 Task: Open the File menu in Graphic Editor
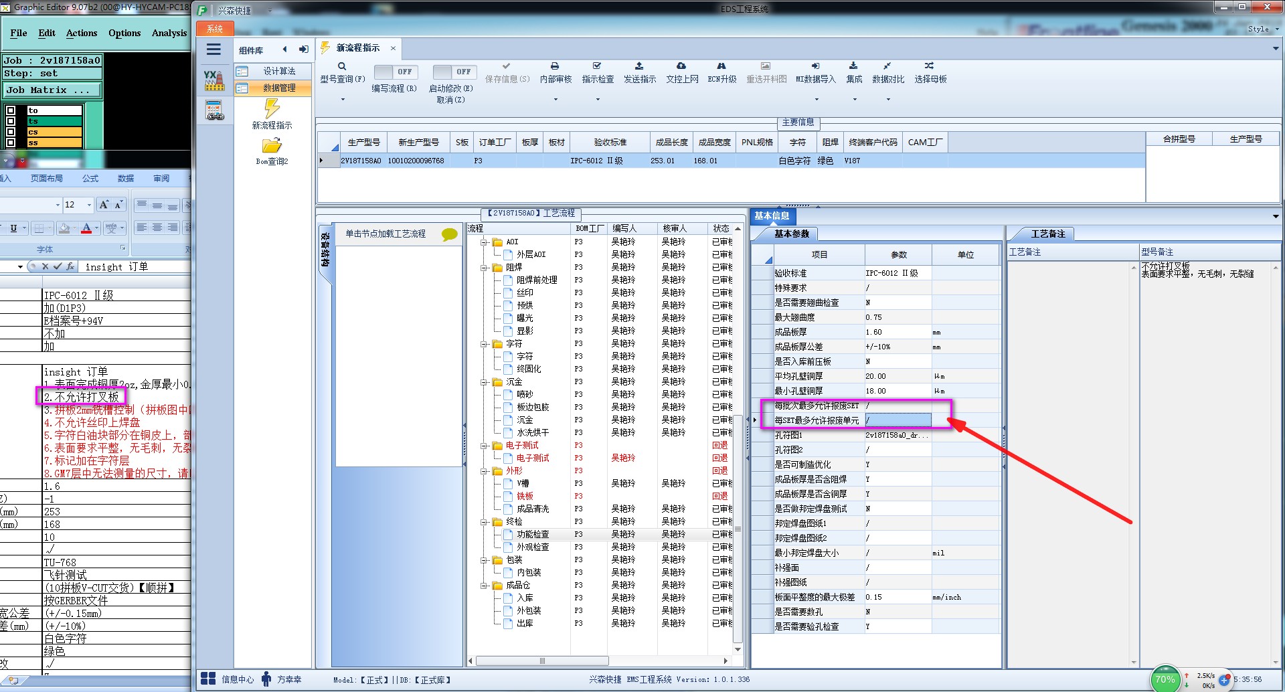click(x=19, y=33)
